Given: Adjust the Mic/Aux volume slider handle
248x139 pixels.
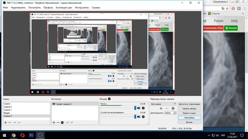Looking at the screenshot, I should [x=135, y=108].
